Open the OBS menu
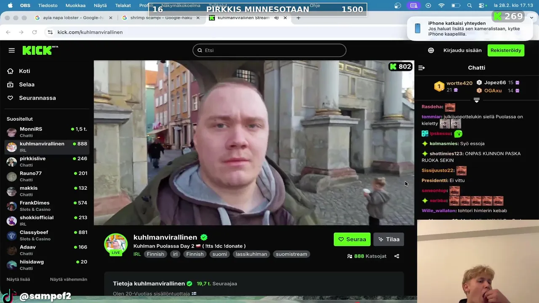Viewport: 539px width, 303px height. [x=25, y=5]
